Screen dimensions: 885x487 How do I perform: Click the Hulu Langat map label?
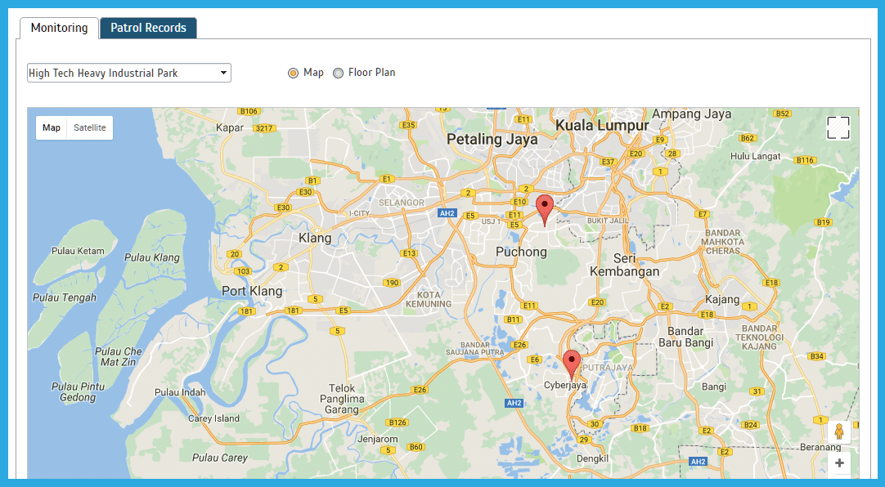[755, 156]
